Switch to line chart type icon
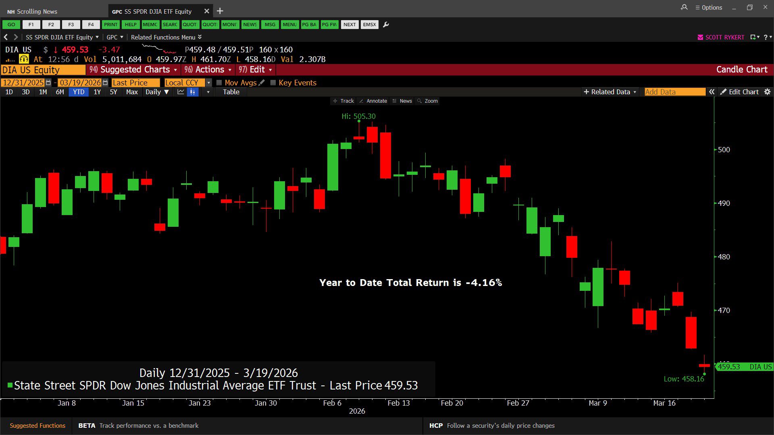774x435 pixels. click(x=181, y=92)
